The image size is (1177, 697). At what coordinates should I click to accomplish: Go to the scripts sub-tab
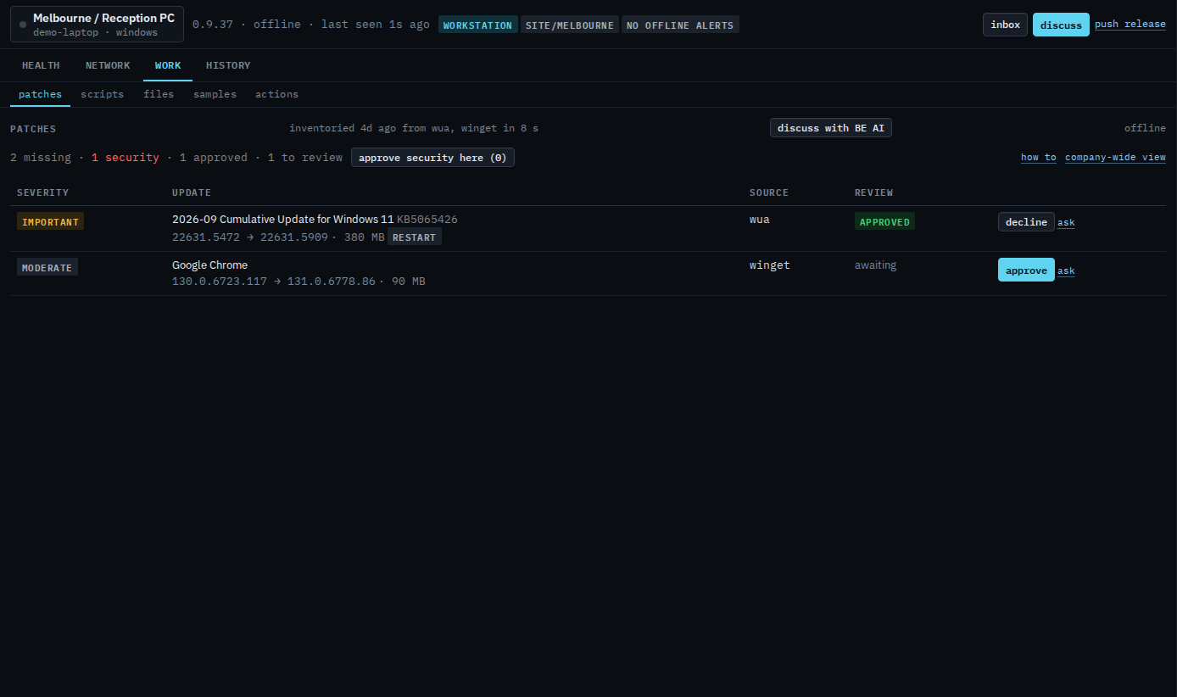103,94
